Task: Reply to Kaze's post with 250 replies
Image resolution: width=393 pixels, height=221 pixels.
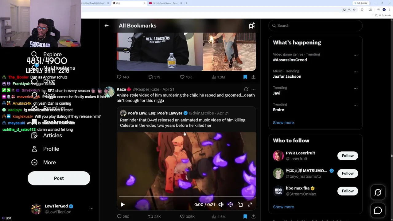Action: click(x=123, y=216)
